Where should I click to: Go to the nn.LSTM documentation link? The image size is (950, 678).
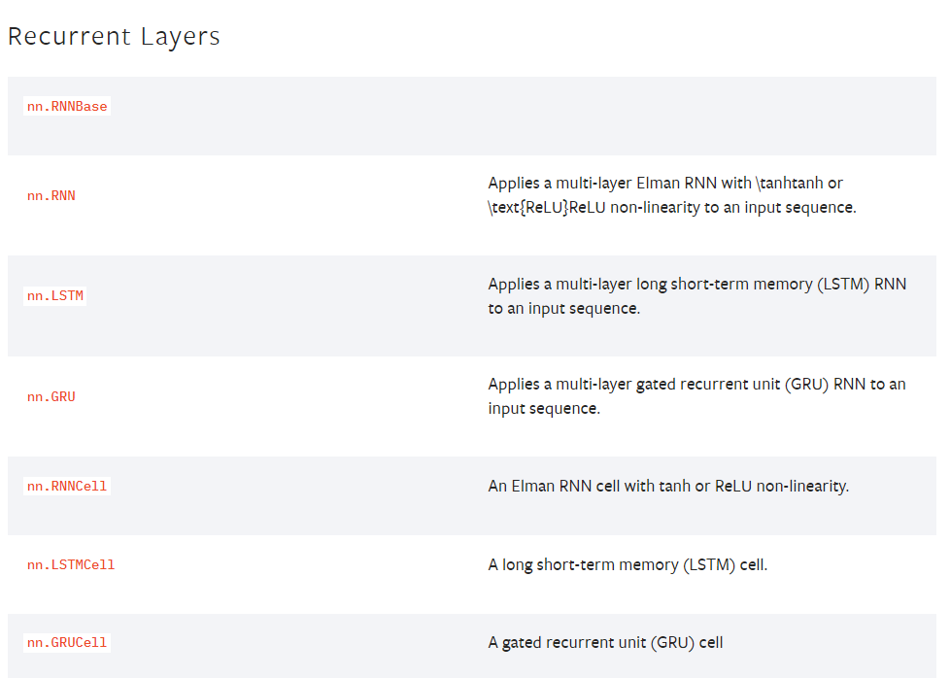click(x=55, y=296)
